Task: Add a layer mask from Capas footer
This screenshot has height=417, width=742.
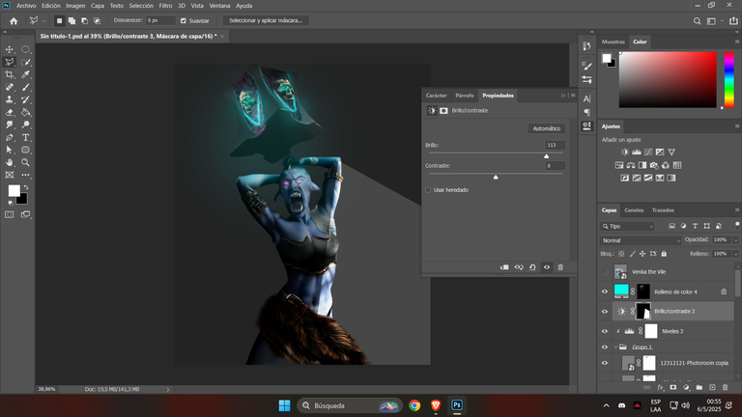Action: pyautogui.click(x=672, y=388)
